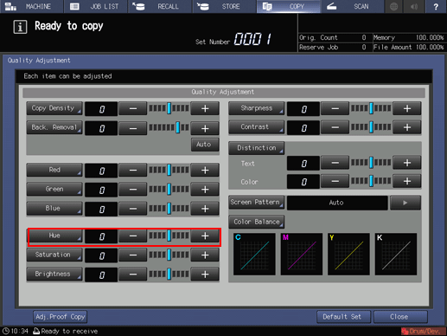This screenshot has height=336, width=447.
Task: Select the COPY tab
Action: tap(289, 6)
